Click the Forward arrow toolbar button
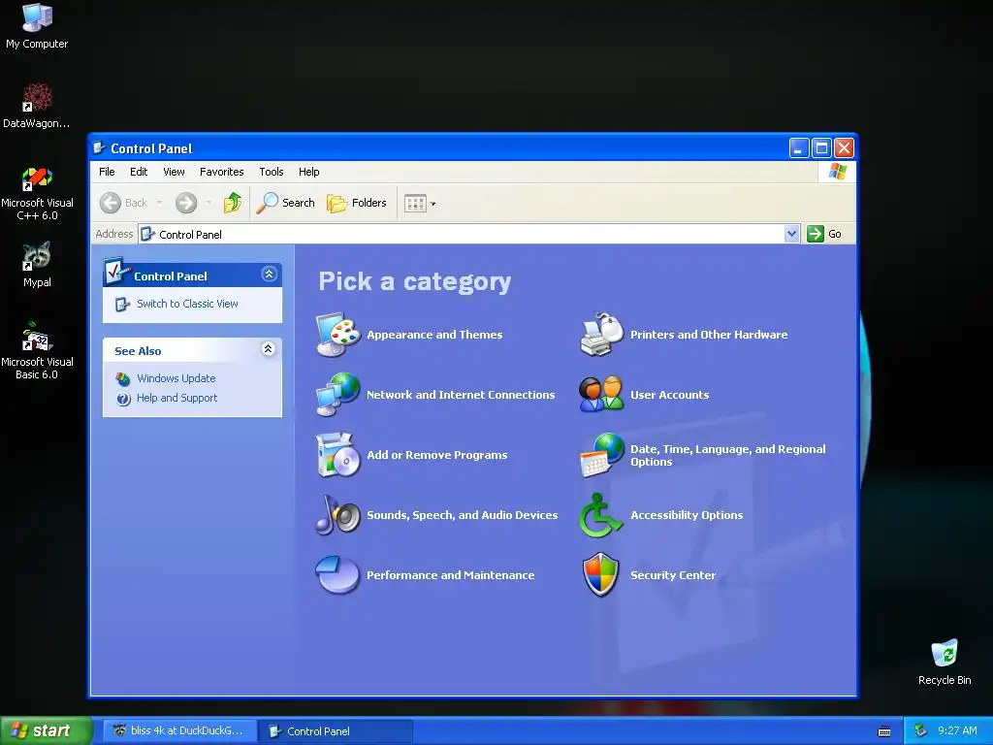Viewport: 993px width, 745px height. click(186, 203)
